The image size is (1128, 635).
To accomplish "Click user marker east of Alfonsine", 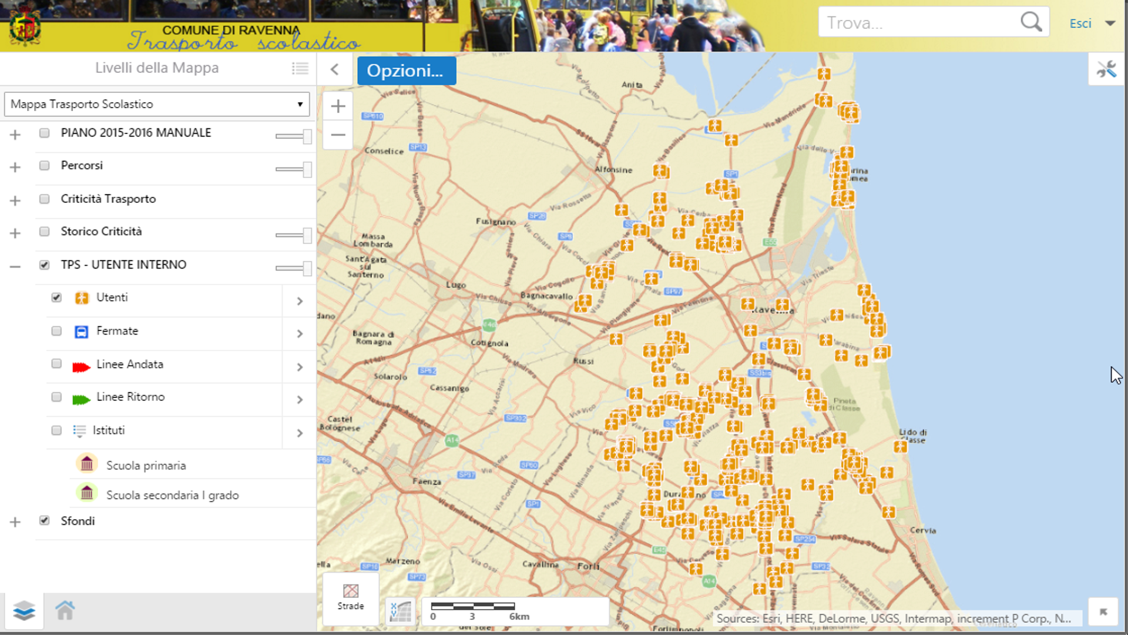I will [x=661, y=171].
